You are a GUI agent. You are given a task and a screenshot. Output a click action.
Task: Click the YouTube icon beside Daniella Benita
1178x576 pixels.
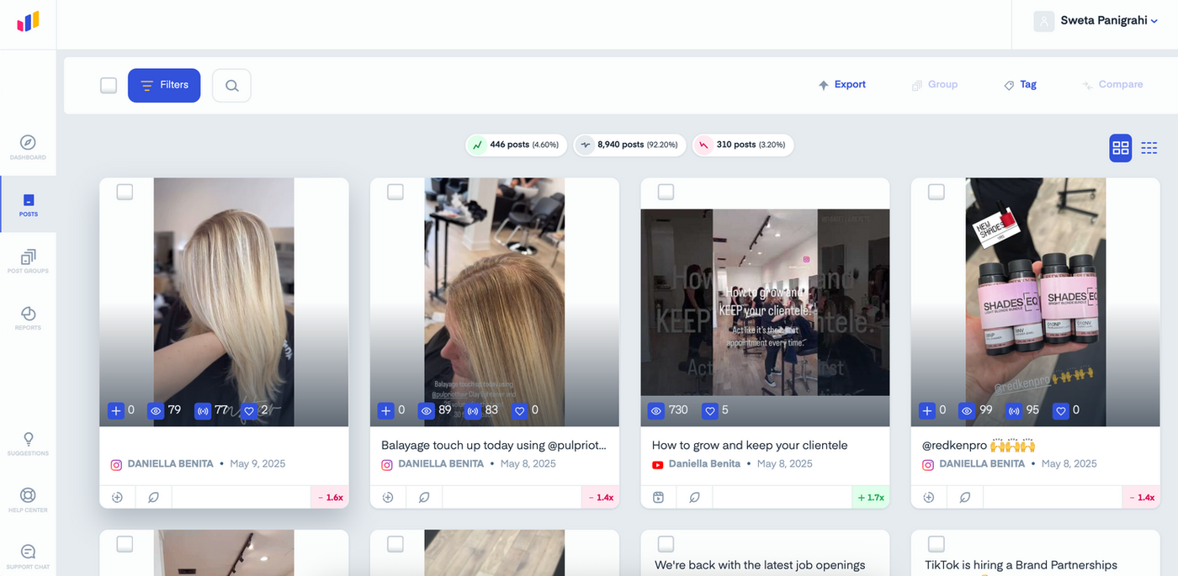click(x=658, y=464)
